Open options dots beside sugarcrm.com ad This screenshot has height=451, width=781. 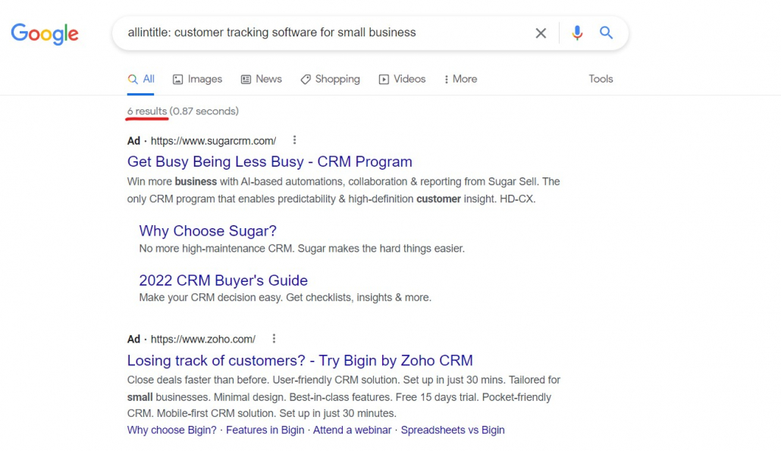point(294,140)
